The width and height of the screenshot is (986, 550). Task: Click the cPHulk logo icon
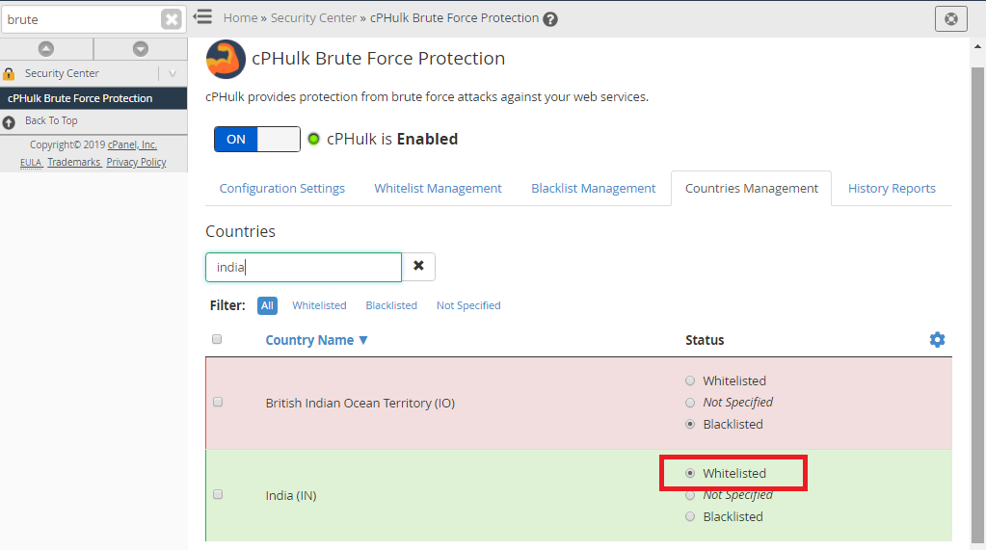pyautogui.click(x=226, y=59)
